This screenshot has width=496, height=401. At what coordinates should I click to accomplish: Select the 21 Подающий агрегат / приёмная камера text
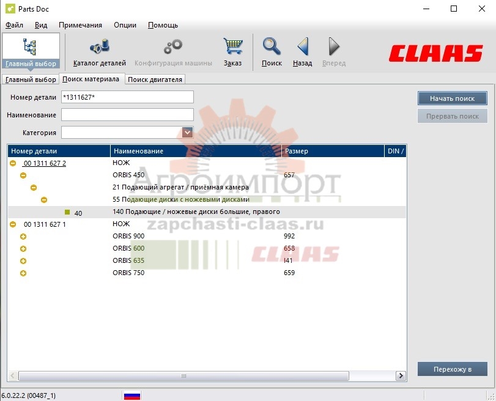[x=180, y=187]
